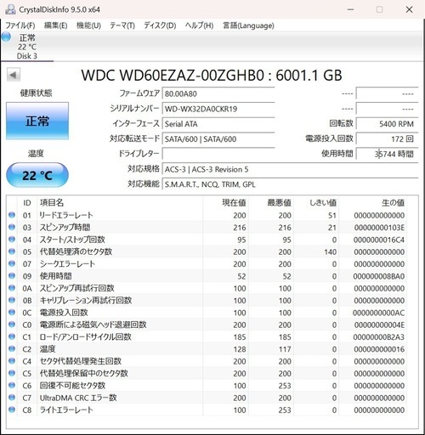
Task: Click status orb of 代替処理保留中のセクタ数 row
Action: [x=12, y=373]
